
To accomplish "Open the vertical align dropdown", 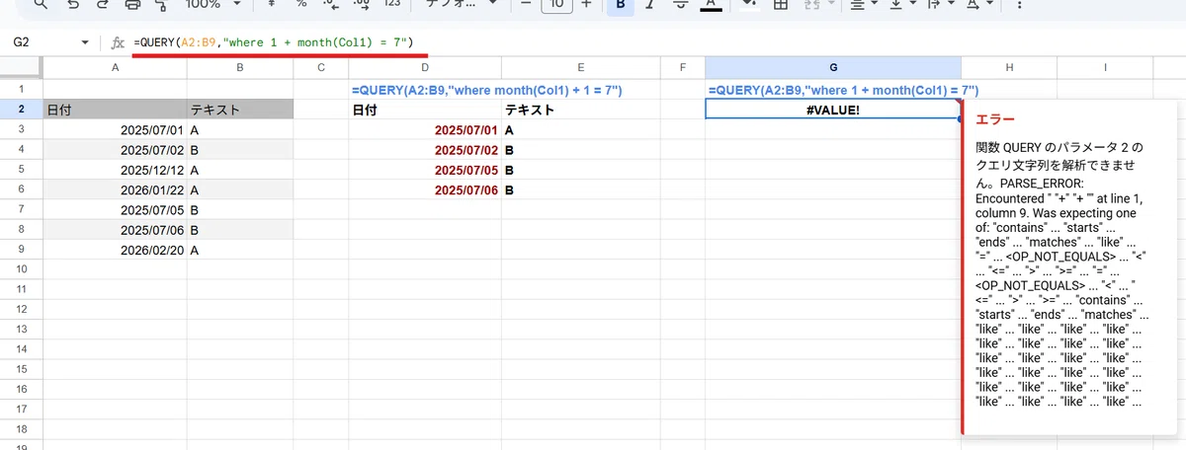I will coord(900,4).
